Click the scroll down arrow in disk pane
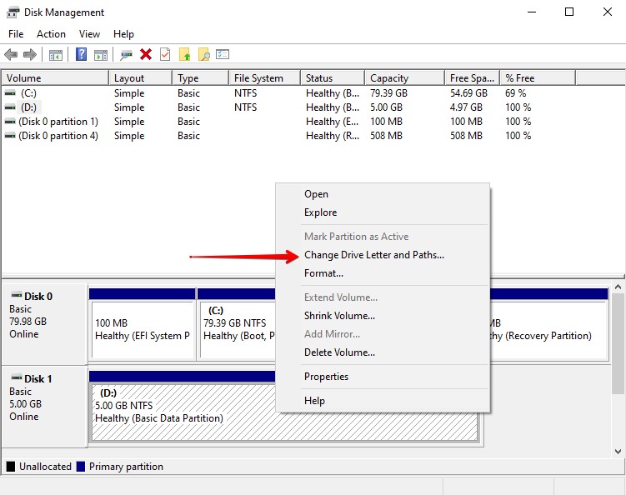 click(618, 452)
